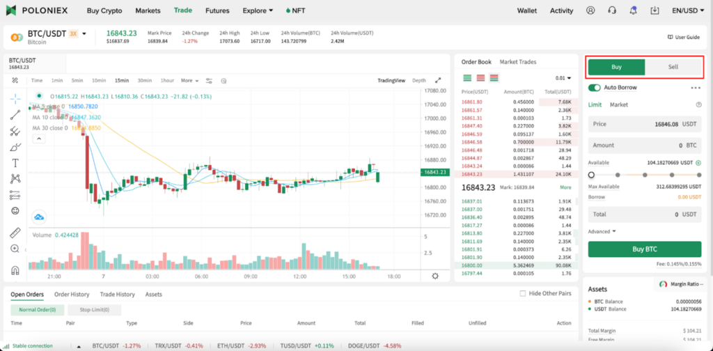
Task: Set the amount slider to maximum
Action: click(699, 175)
